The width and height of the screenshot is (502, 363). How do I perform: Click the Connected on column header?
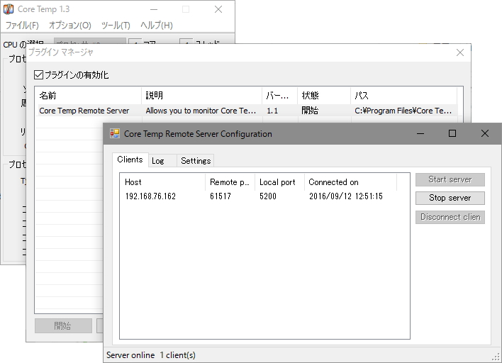coord(350,182)
